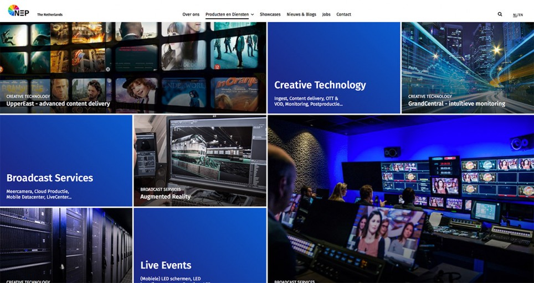This screenshot has height=283, width=534.
Task: Click the NEP logo in the header
Action: [x=18, y=11]
